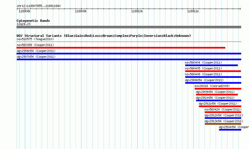
Task: Select the blue dgv2914n54 gain bar
Action: 230,130
